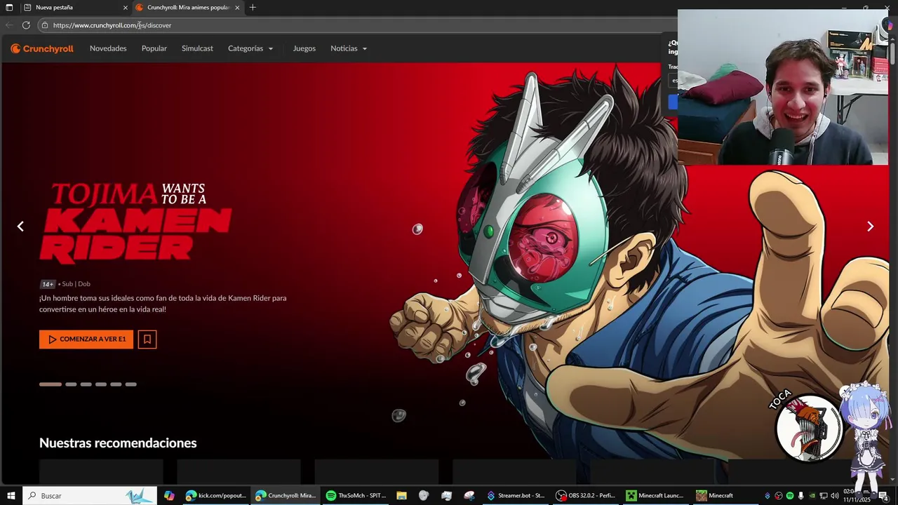Click the microphone tray icon
Viewport: 898px width, 505px height.
click(800, 496)
